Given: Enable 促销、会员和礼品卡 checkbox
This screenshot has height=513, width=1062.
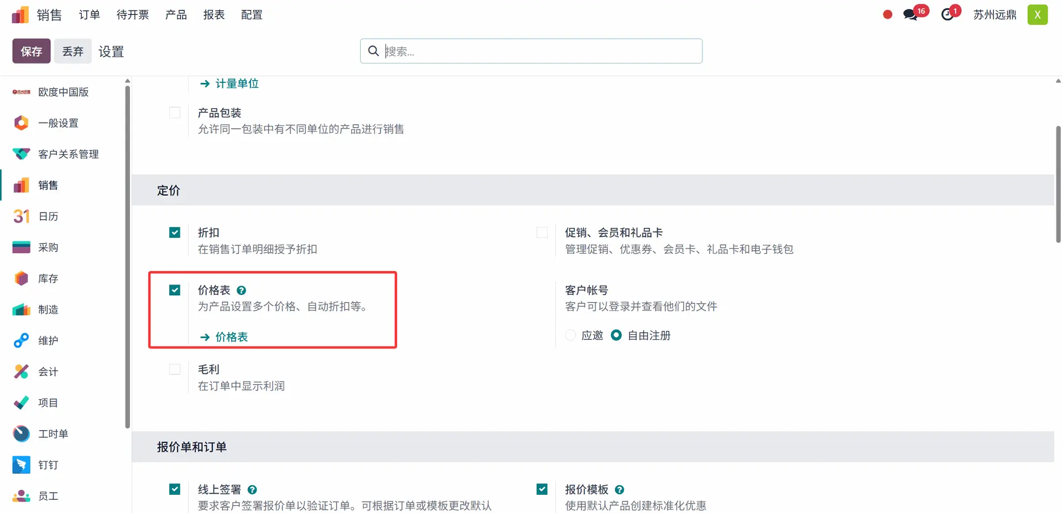Looking at the screenshot, I should pyautogui.click(x=542, y=232).
